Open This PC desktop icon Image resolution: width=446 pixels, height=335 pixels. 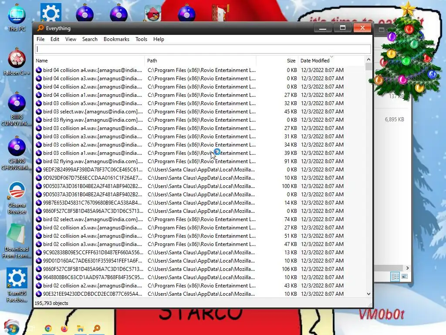coord(17,17)
